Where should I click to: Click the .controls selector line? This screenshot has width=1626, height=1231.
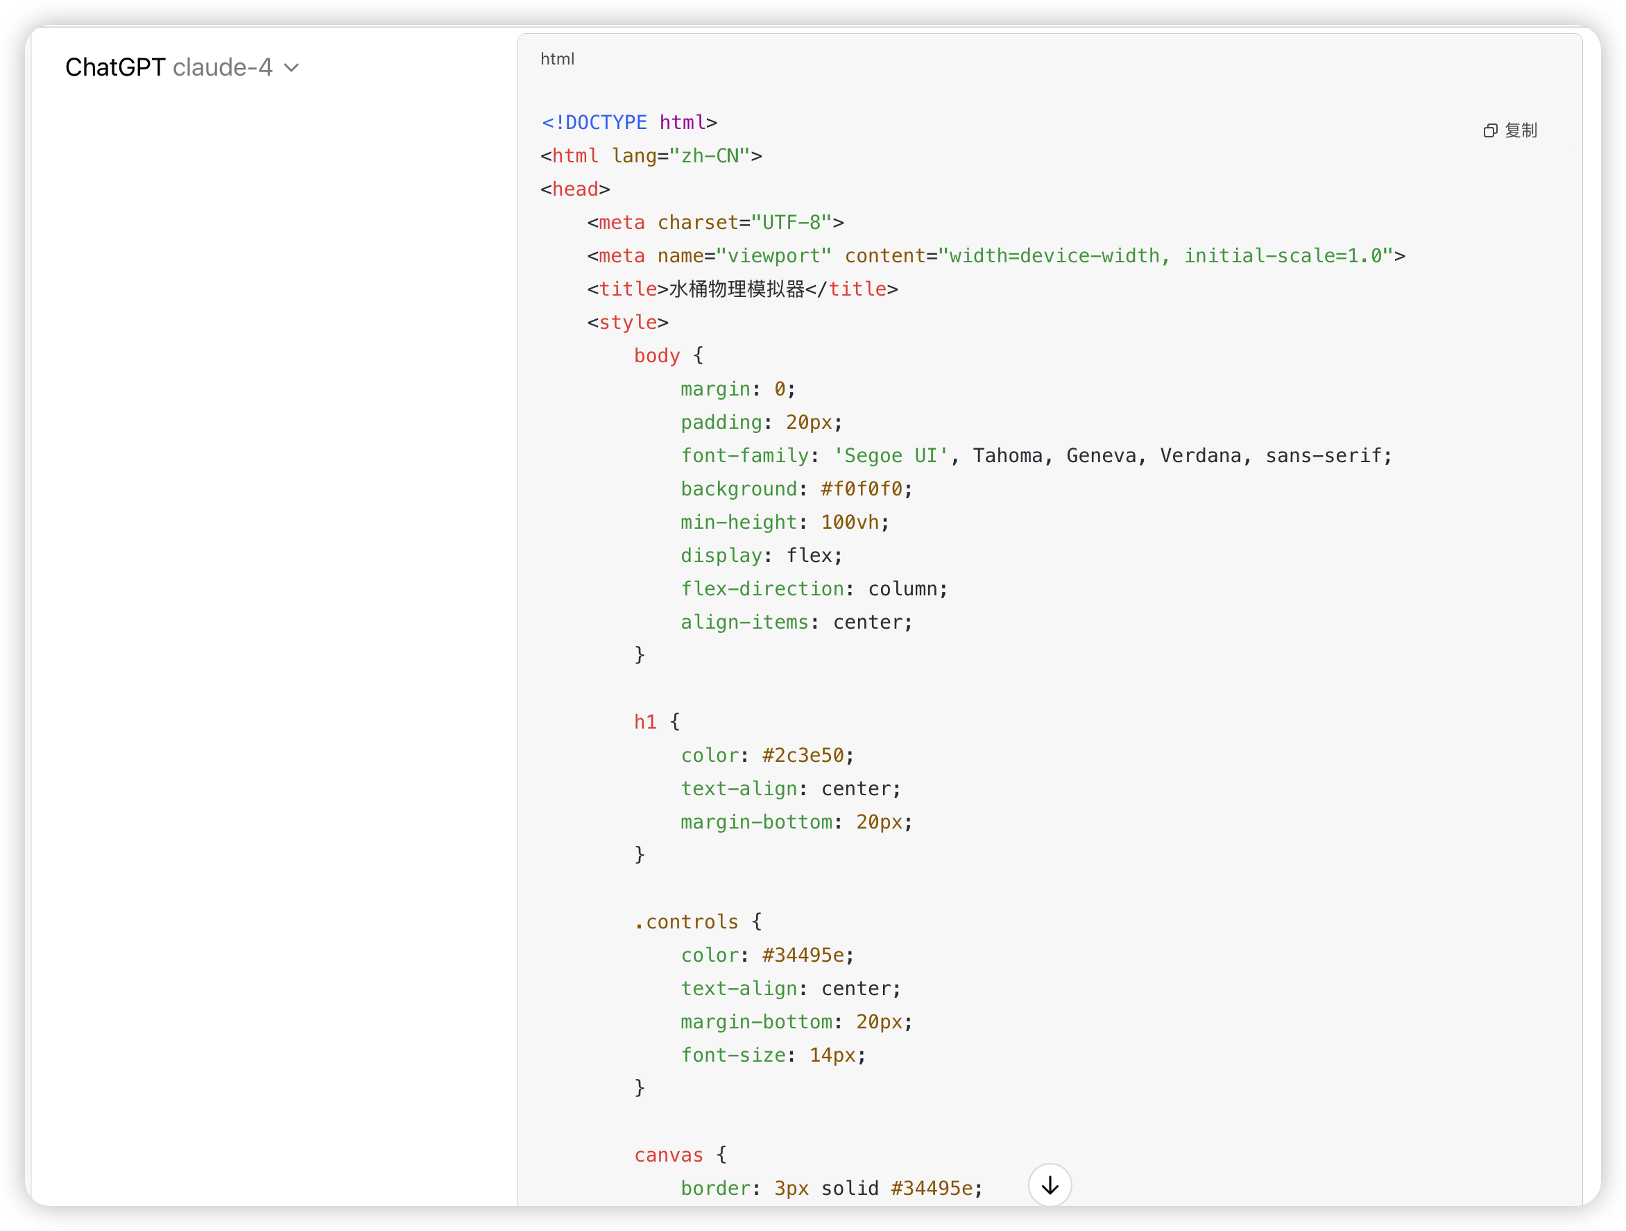coord(686,922)
